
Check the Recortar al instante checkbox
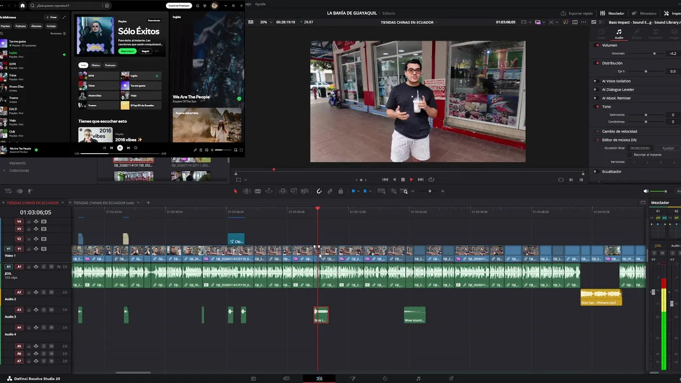tap(630, 155)
